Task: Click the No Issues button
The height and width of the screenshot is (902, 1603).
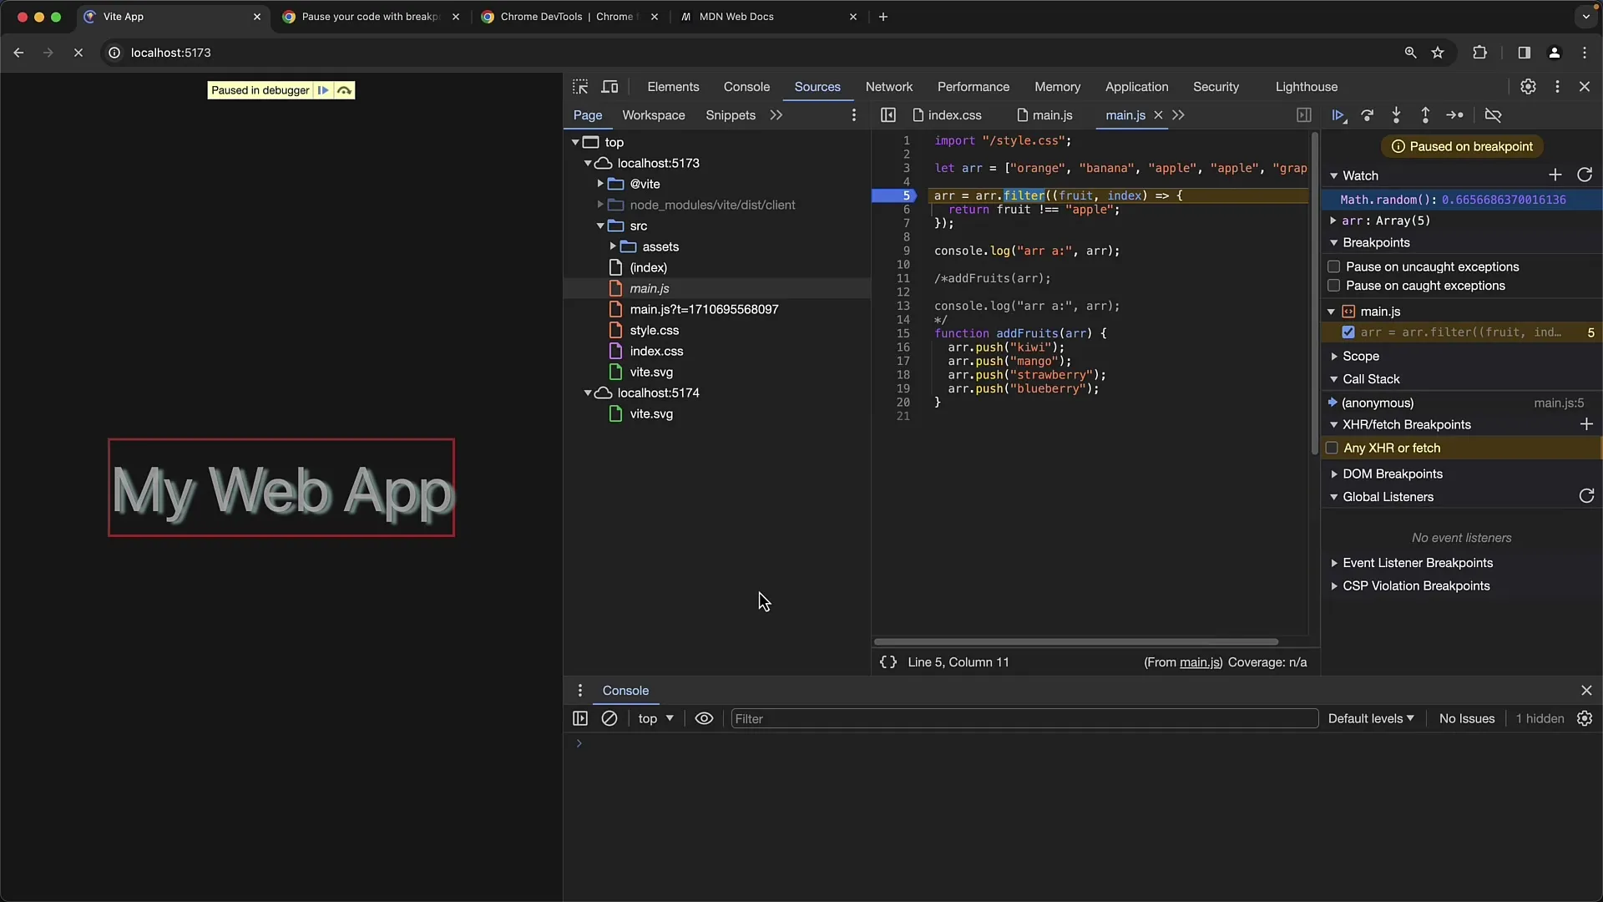Action: 1467,718
